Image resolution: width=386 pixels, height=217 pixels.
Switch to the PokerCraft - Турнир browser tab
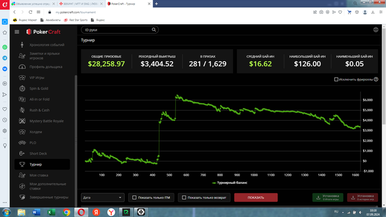129,4
